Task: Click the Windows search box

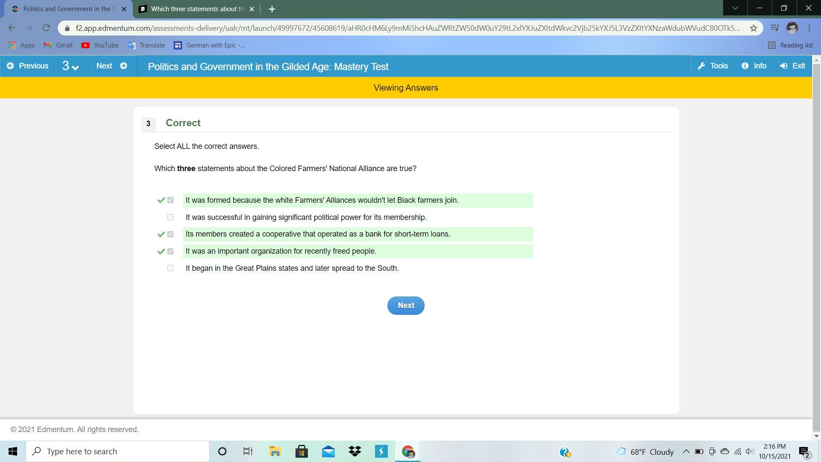Action: point(118,451)
